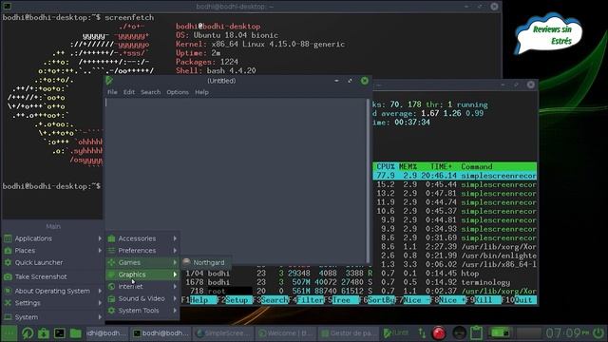Open the Search menu in Untitled editor
Viewport: 608px width, 342px height.
pyautogui.click(x=150, y=92)
